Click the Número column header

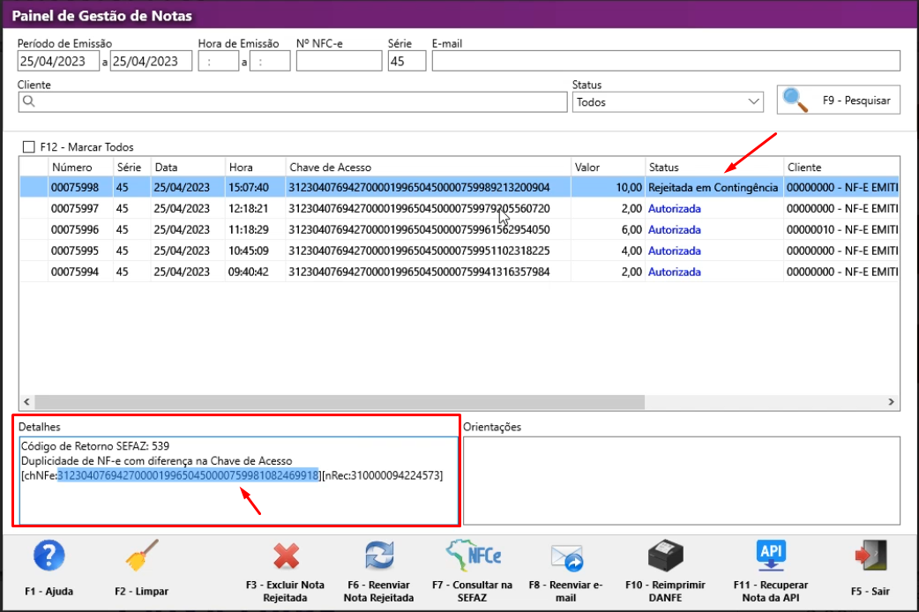coord(80,167)
